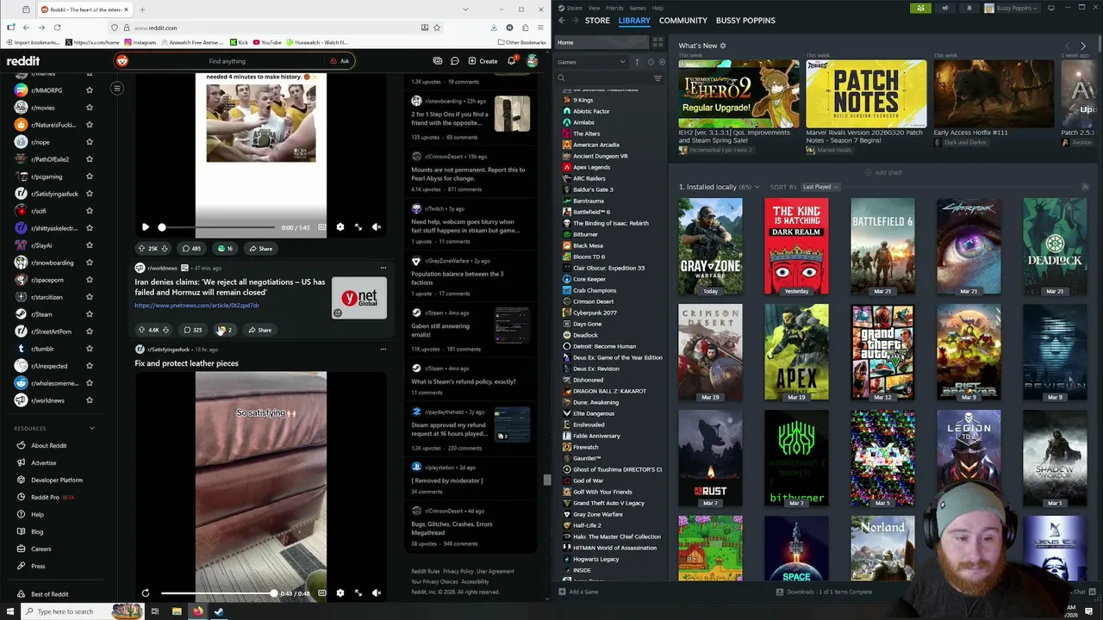Show next What's New items in Steam
The image size is (1103, 620).
(1083, 46)
